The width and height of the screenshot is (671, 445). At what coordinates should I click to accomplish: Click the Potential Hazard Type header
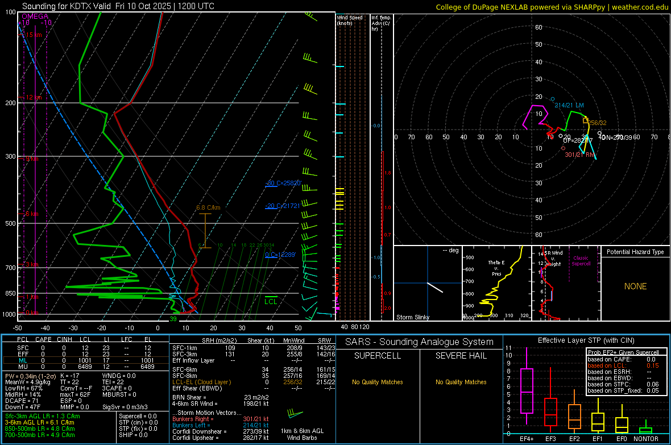click(635, 252)
